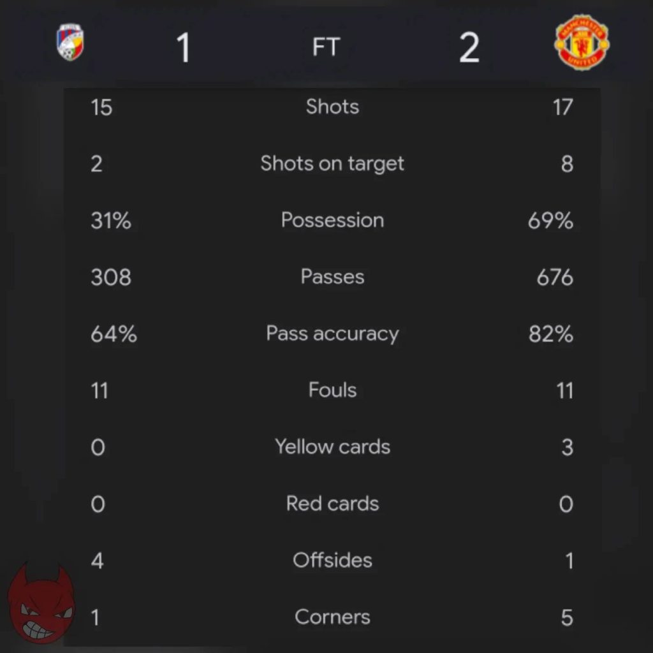Viewport: 653px width, 653px height.
Task: Click the 69% possession value
Action: [550, 221]
